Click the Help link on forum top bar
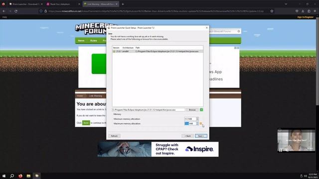This screenshot has height=179, width=319. [x=4, y=17]
